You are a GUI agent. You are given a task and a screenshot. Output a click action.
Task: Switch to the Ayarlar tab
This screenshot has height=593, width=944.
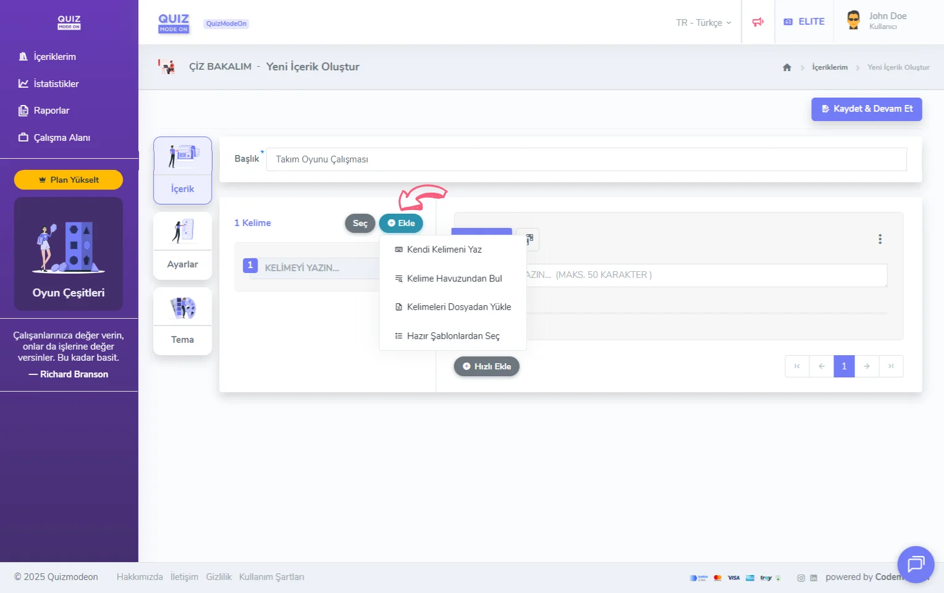[x=182, y=246]
